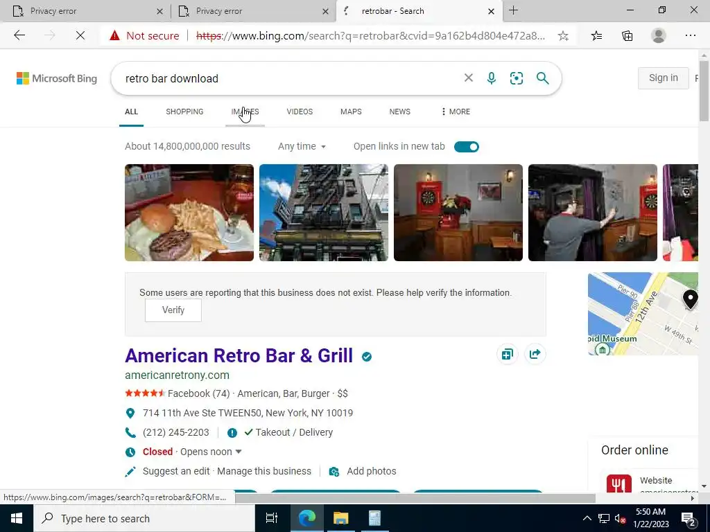Switch to the MAPS results tab
Screen dimensions: 710x532
click(x=351, y=112)
